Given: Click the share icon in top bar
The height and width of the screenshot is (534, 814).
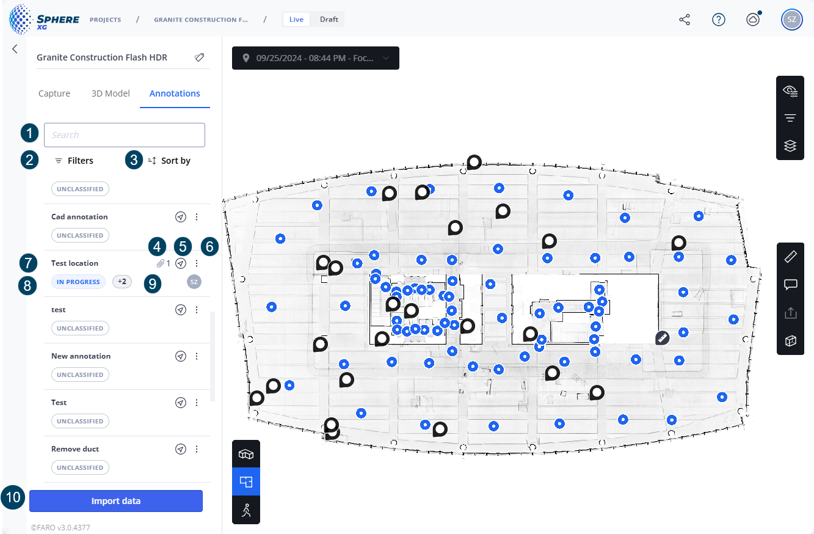Looking at the screenshot, I should [x=685, y=20].
